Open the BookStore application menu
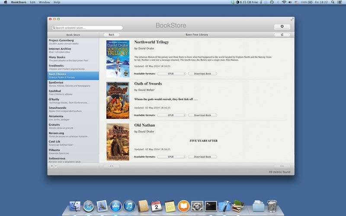This screenshot has width=346, height=216. coord(19,2)
